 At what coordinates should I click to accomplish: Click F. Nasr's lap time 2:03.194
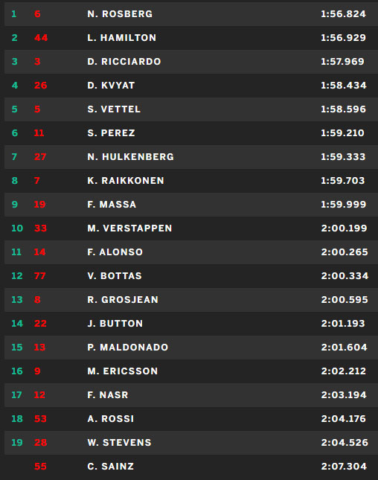coord(344,395)
